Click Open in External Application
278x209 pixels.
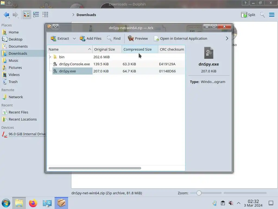click(x=181, y=38)
